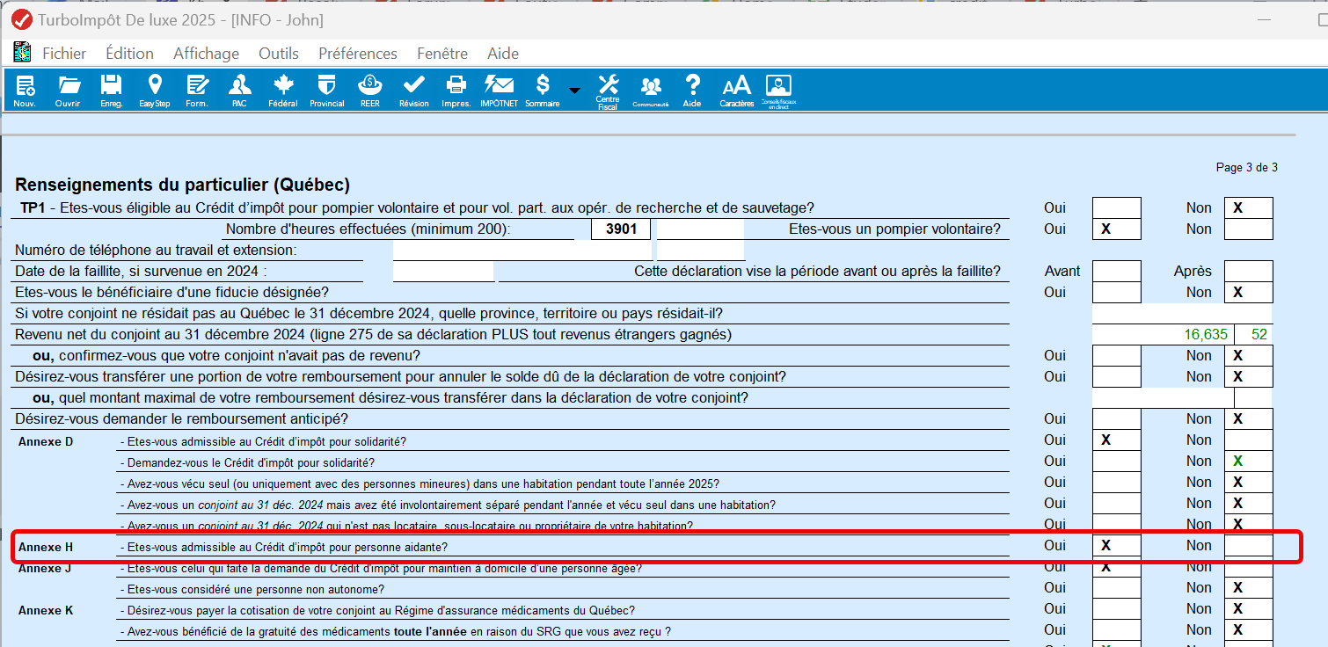
Task: Check Oui for bénéficiaire d'une fiducie désignée
Action: point(1116,293)
